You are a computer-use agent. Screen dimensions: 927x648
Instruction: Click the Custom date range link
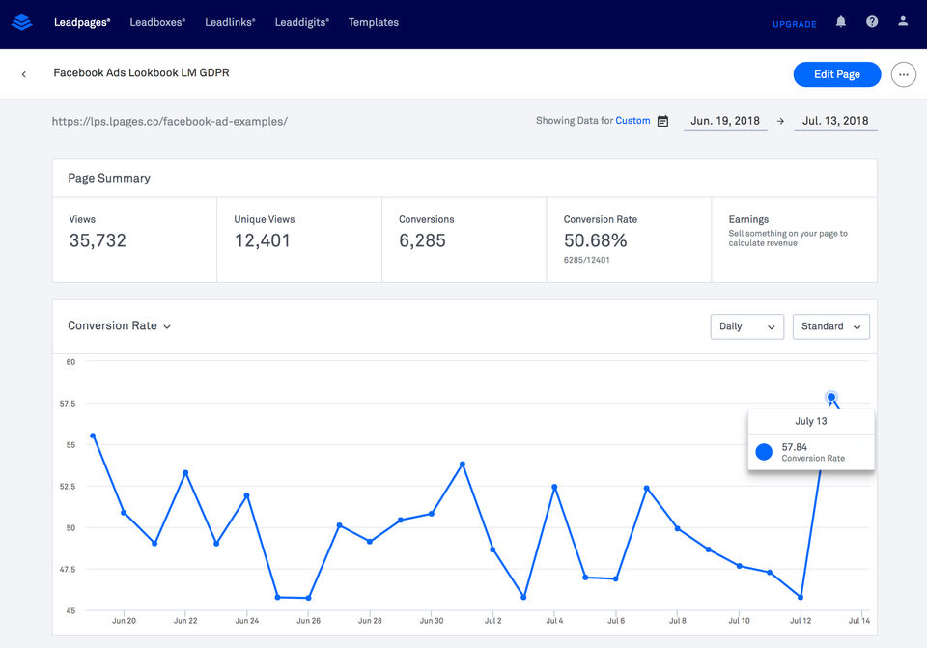pyautogui.click(x=632, y=121)
